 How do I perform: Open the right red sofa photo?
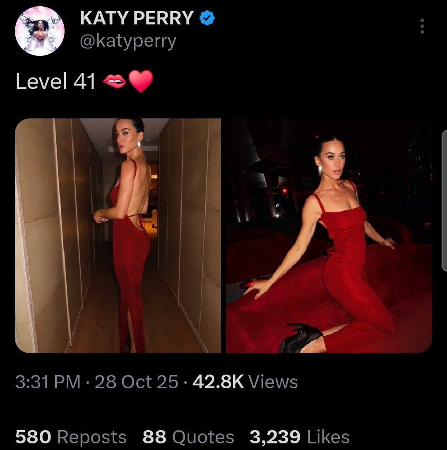(x=329, y=236)
